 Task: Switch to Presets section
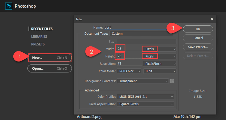tap(38, 44)
